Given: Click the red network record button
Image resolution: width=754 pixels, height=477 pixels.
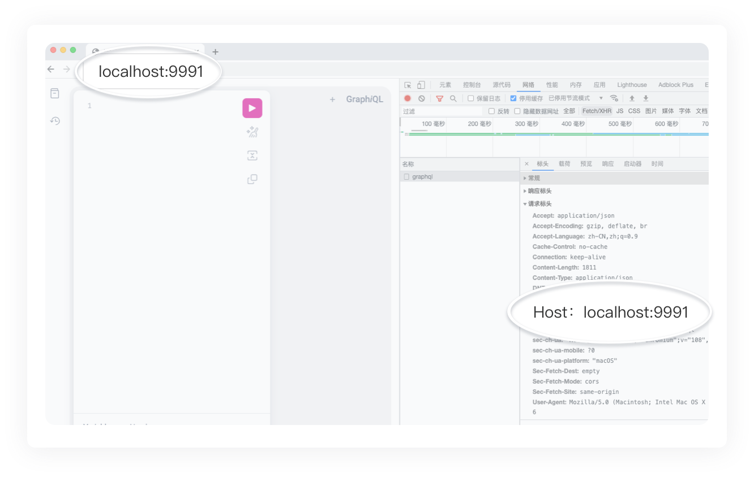Looking at the screenshot, I should tap(408, 98).
